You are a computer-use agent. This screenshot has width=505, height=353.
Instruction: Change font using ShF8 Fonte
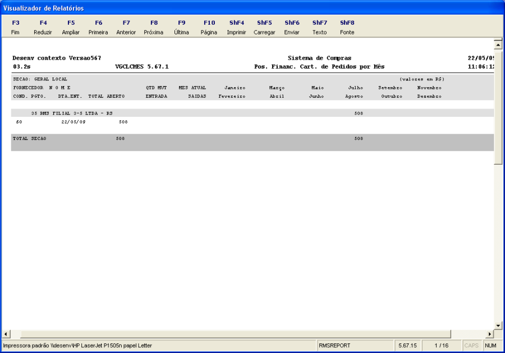pos(347,28)
